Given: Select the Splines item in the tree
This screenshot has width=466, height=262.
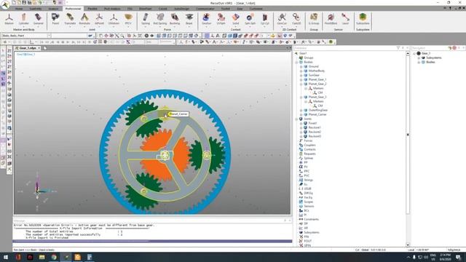Looking at the screenshot, I should tap(309, 158).
